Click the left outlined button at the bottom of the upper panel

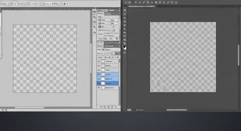click(105, 39)
